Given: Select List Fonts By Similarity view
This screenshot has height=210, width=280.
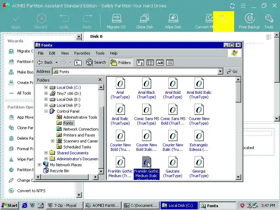Looking at the screenshot, I should (x=160, y=63).
